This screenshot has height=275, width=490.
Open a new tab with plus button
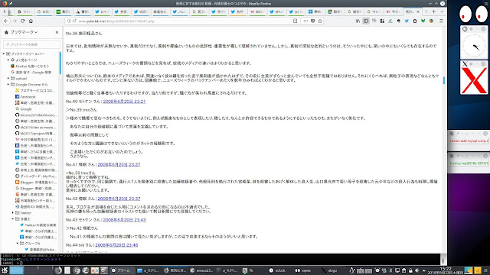tap(434, 11)
